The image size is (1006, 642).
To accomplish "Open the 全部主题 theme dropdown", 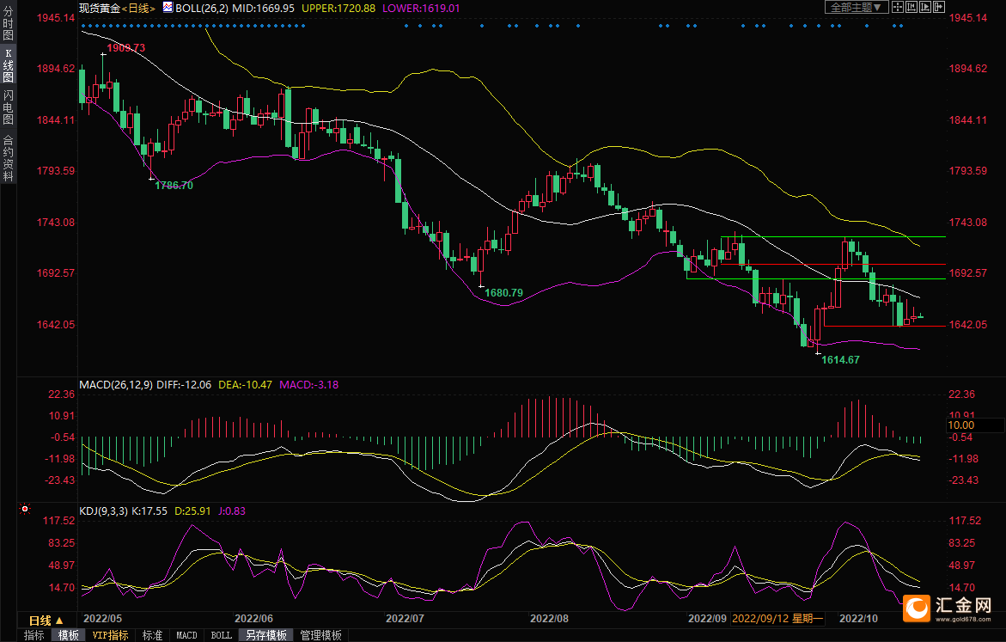I will (x=857, y=7).
